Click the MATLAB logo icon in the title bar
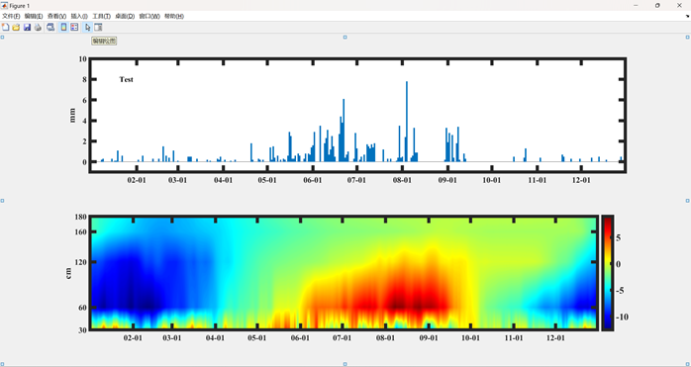This screenshot has width=691, height=367. coord(4,5)
